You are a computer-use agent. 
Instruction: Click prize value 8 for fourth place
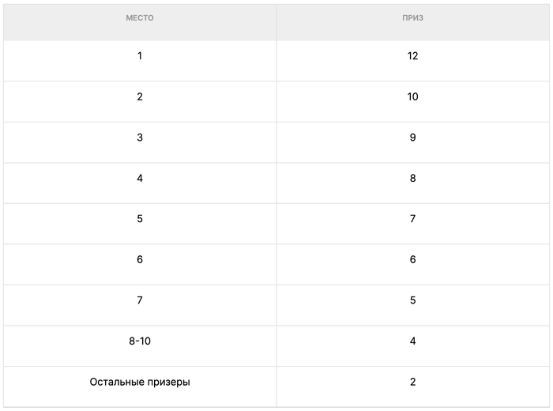[412, 179]
